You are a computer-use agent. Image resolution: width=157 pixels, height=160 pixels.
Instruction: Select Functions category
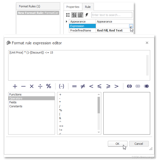click(x=32, y=94)
